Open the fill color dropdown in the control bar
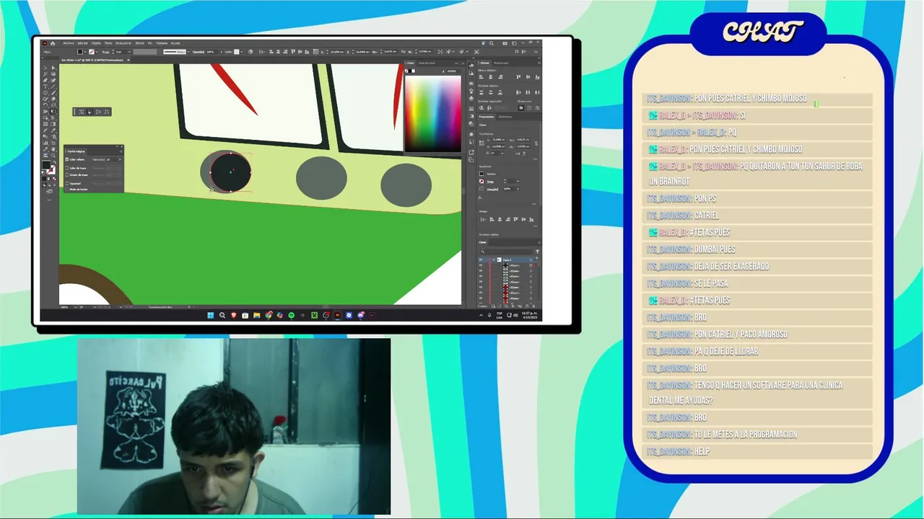The height and width of the screenshot is (519, 924). [x=85, y=52]
